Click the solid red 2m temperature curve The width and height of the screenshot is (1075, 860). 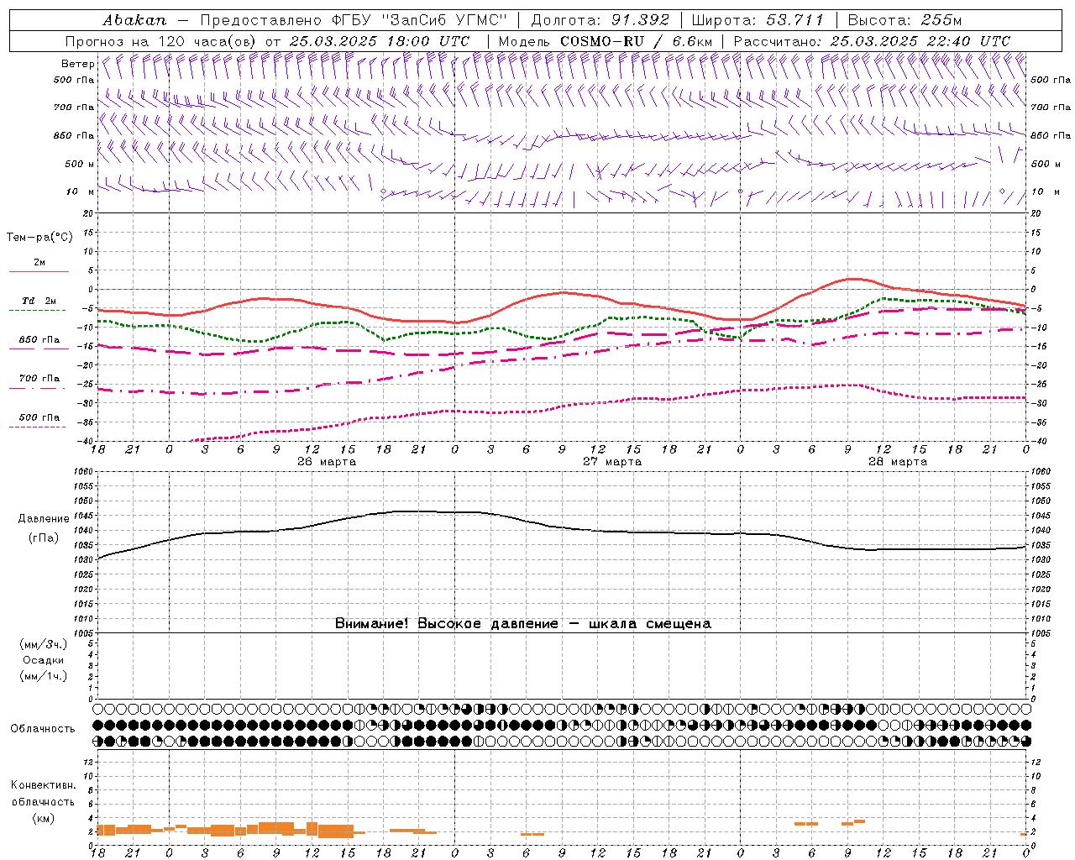[563, 293]
